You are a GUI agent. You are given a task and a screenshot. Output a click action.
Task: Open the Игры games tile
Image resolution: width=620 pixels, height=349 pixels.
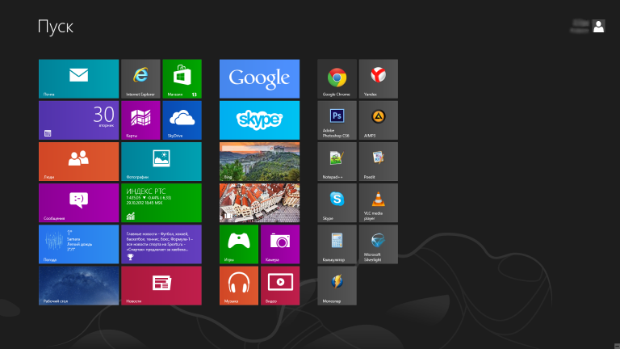point(239,244)
